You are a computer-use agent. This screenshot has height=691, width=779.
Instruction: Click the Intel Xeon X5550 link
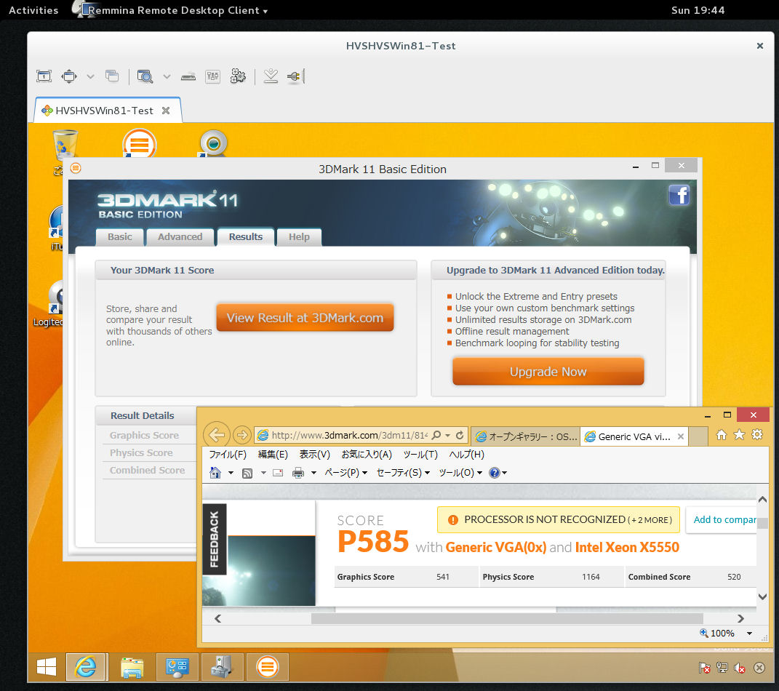pyautogui.click(x=627, y=547)
